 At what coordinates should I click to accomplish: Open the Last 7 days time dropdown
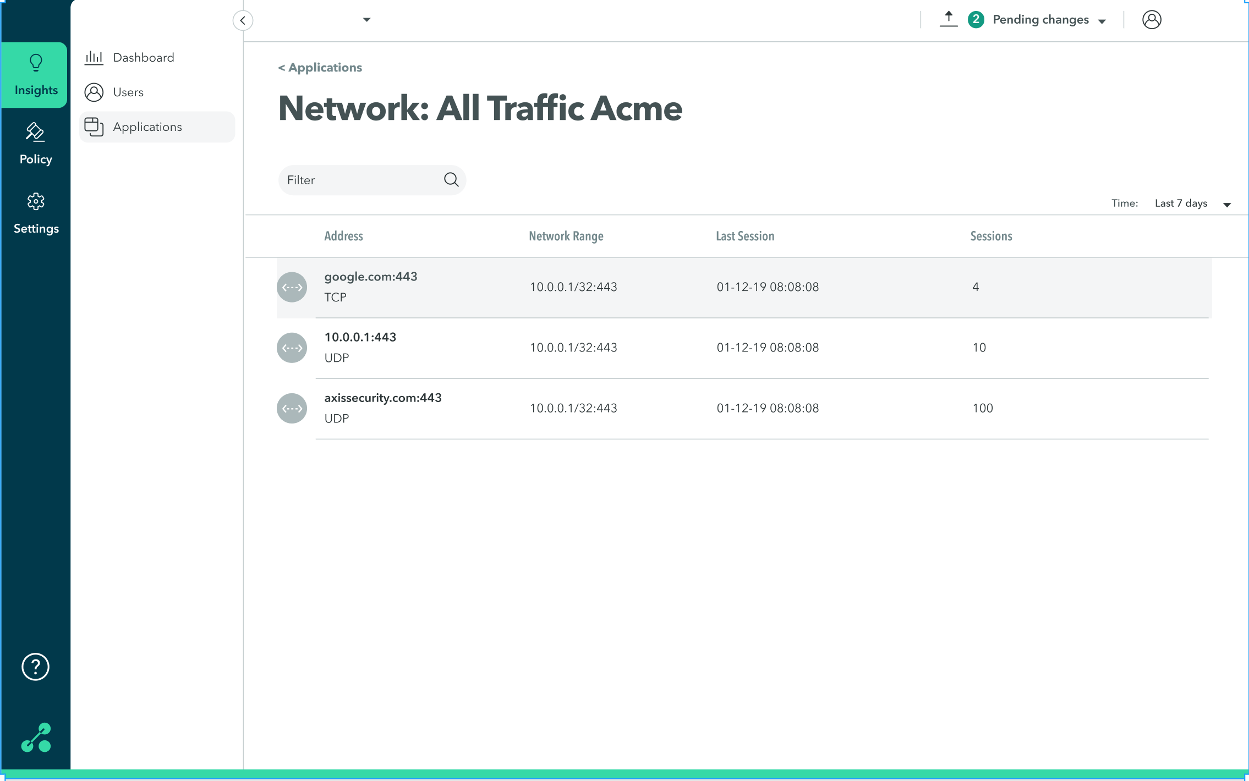tap(1226, 204)
